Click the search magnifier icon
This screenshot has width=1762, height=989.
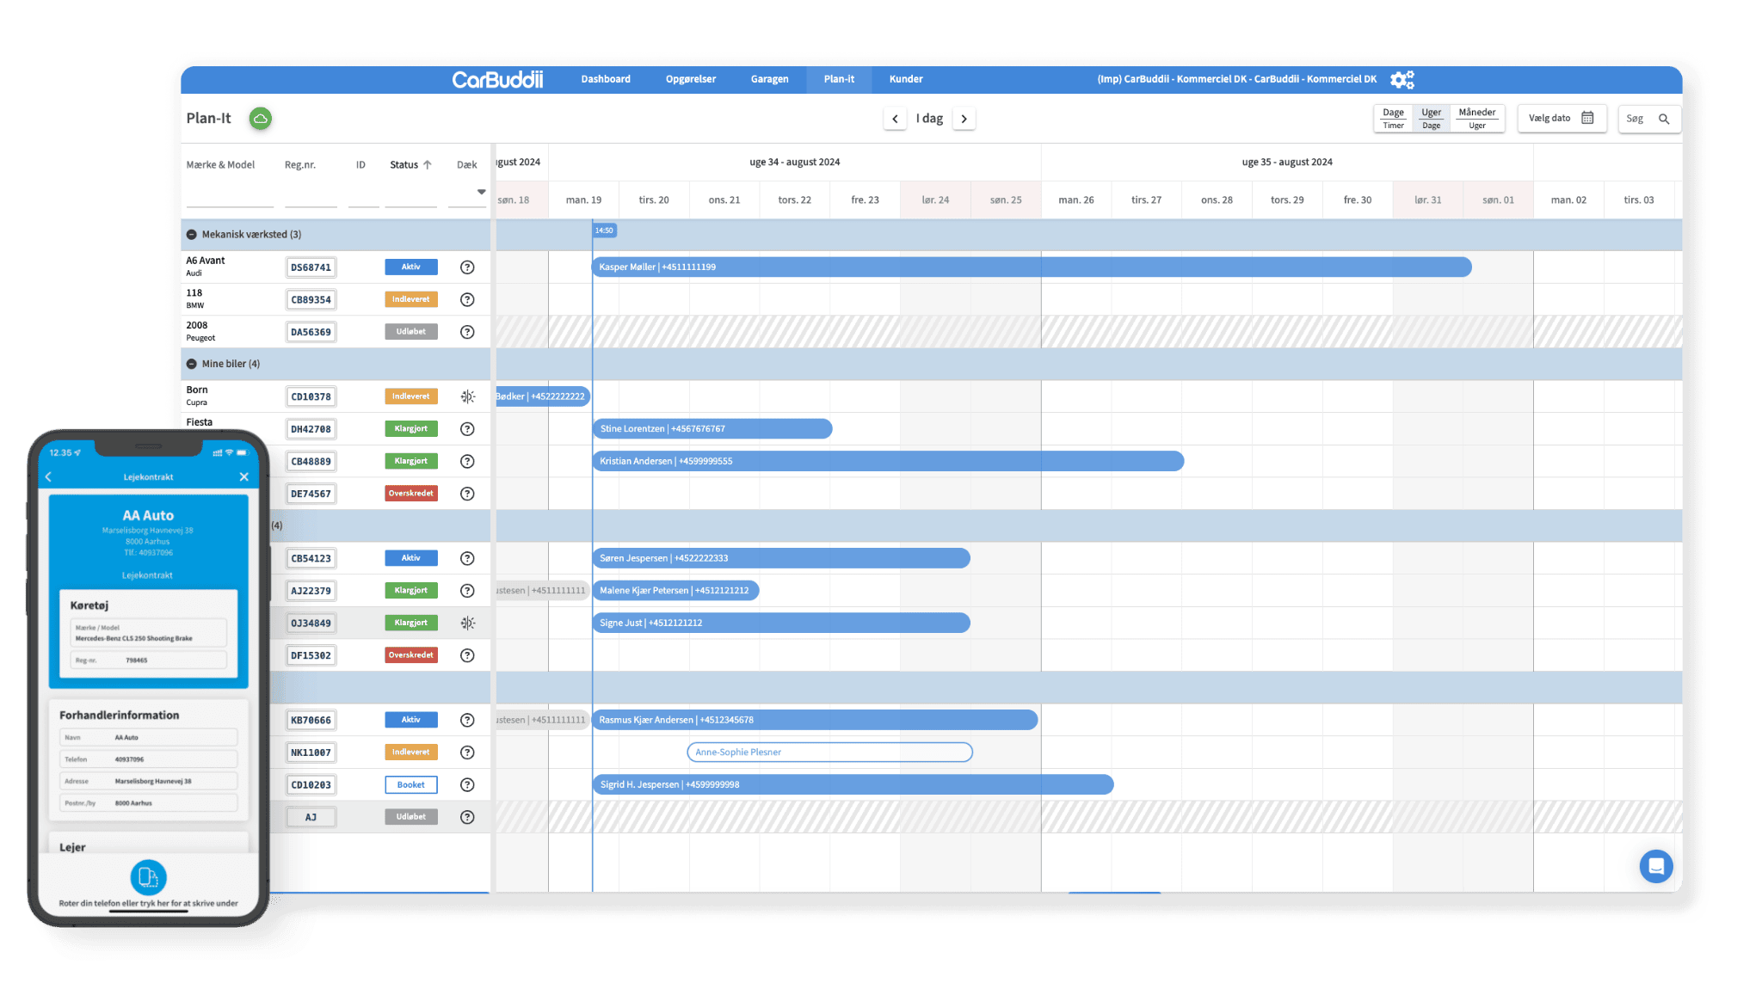pyautogui.click(x=1664, y=119)
